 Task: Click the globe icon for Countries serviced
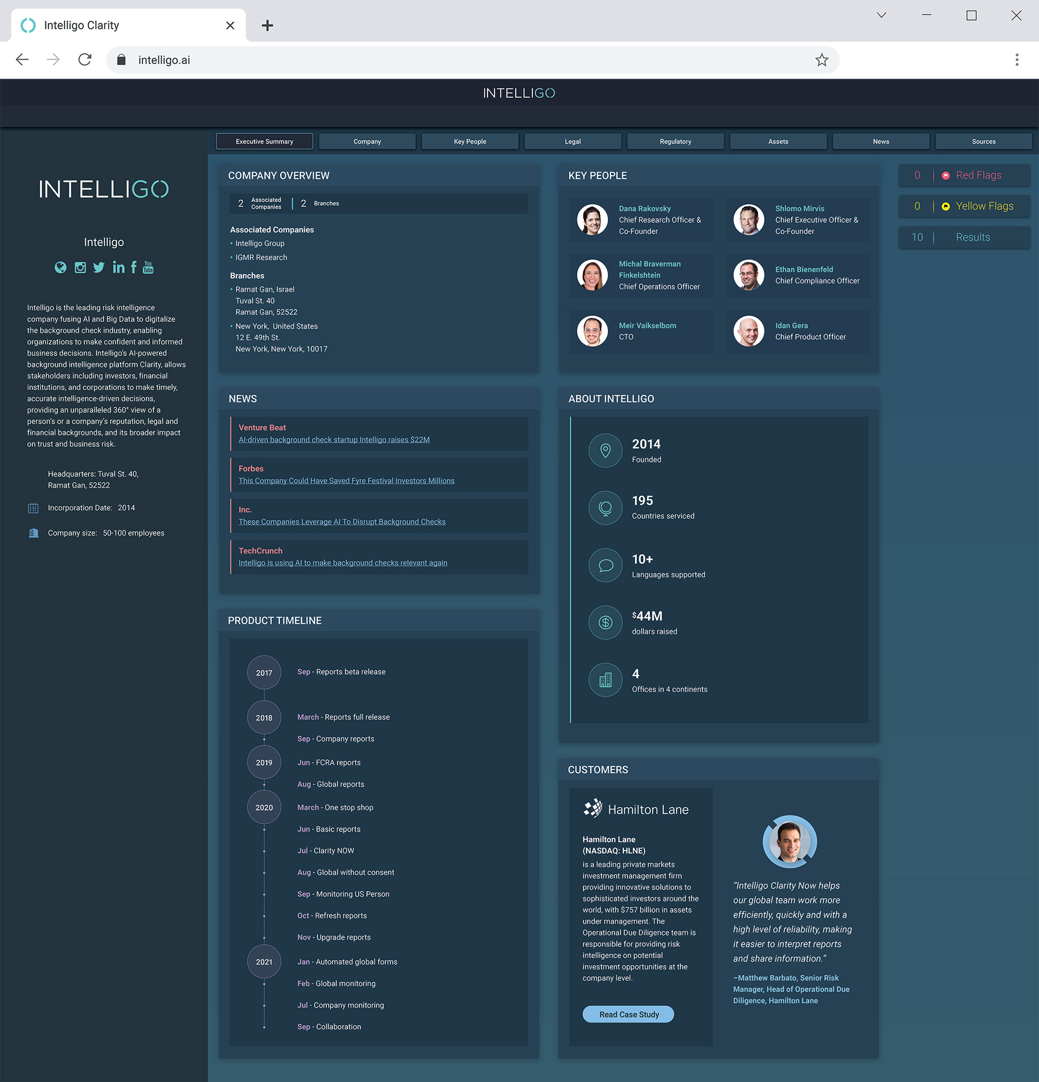pyautogui.click(x=606, y=508)
